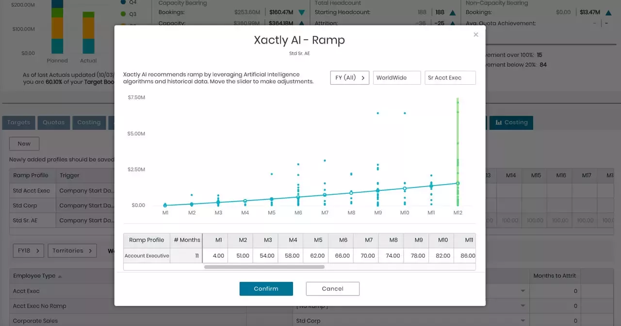Click the Sr Acct Exec field
The image size is (621, 326).
tap(450, 78)
